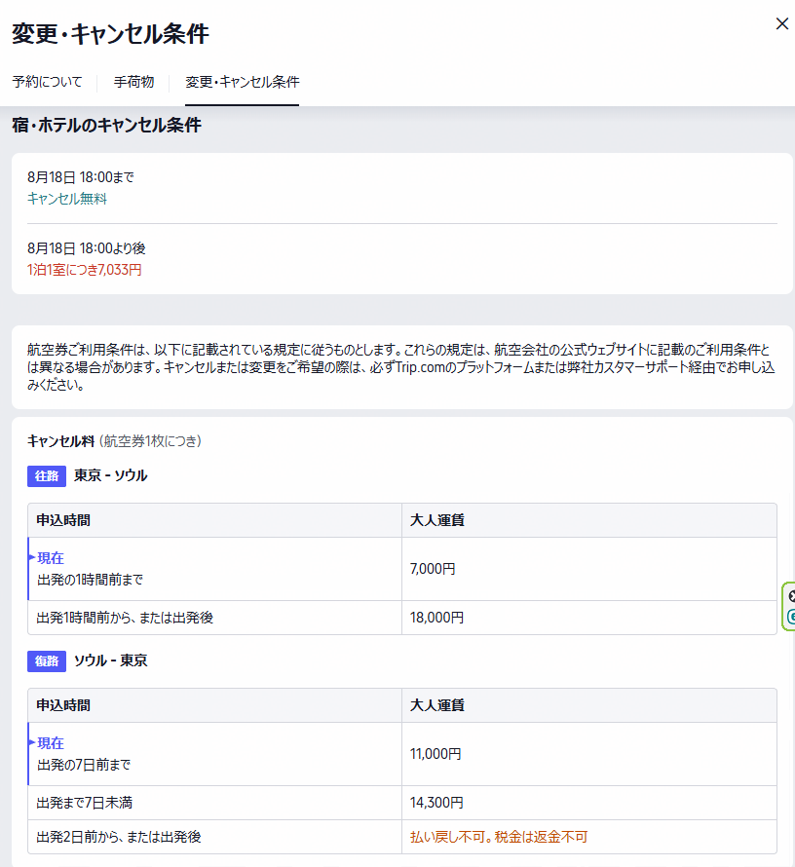The width and height of the screenshot is (795, 867).
Task: Click the 往路 badge for 東京 - ソウル
Action: (47, 476)
